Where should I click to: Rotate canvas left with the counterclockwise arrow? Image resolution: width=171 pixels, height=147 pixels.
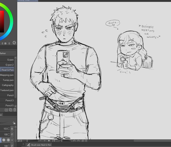point(74,141)
